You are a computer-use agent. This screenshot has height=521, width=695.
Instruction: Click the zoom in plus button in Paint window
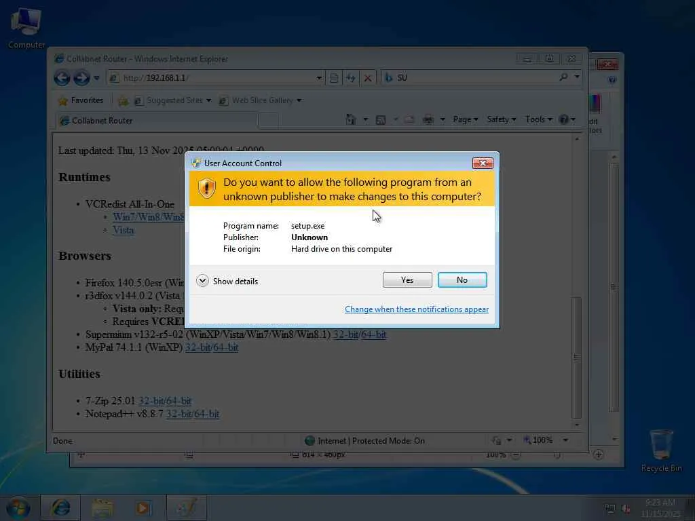click(x=598, y=454)
